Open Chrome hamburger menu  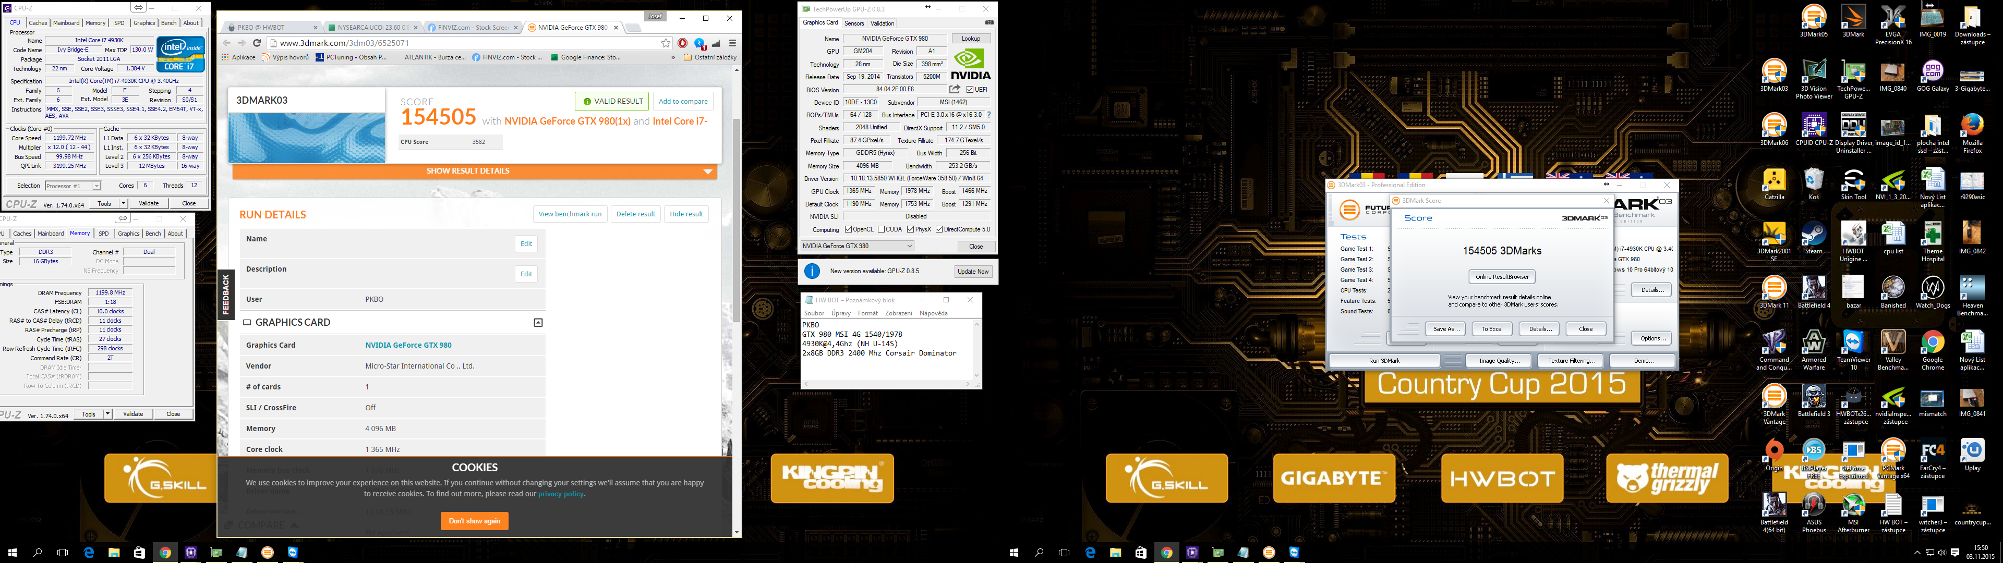(732, 43)
